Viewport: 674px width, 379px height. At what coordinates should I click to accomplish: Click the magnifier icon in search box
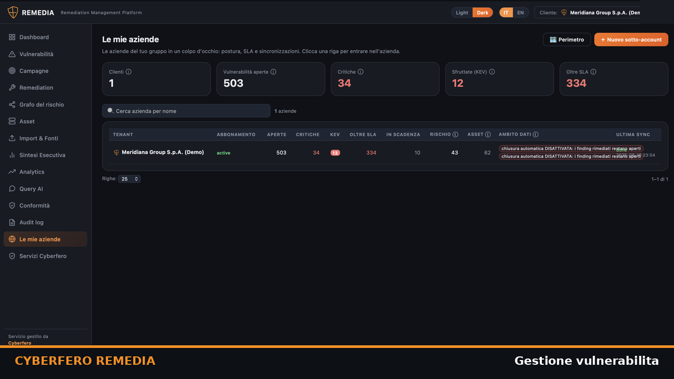[111, 111]
